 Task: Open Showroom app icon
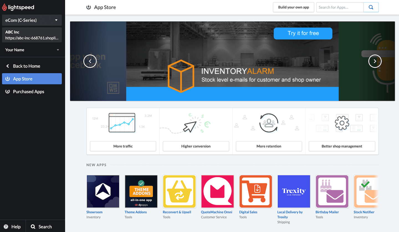[103, 191]
